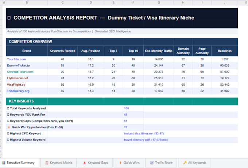The image size is (248, 168).
Task: Click the lightning icon on Quick Wins tab
Action: point(120,163)
